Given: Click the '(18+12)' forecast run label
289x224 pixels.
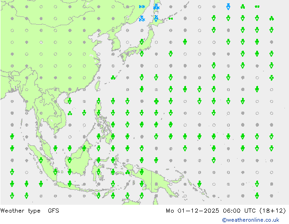Looking at the screenshot, I should tap(273, 211).
